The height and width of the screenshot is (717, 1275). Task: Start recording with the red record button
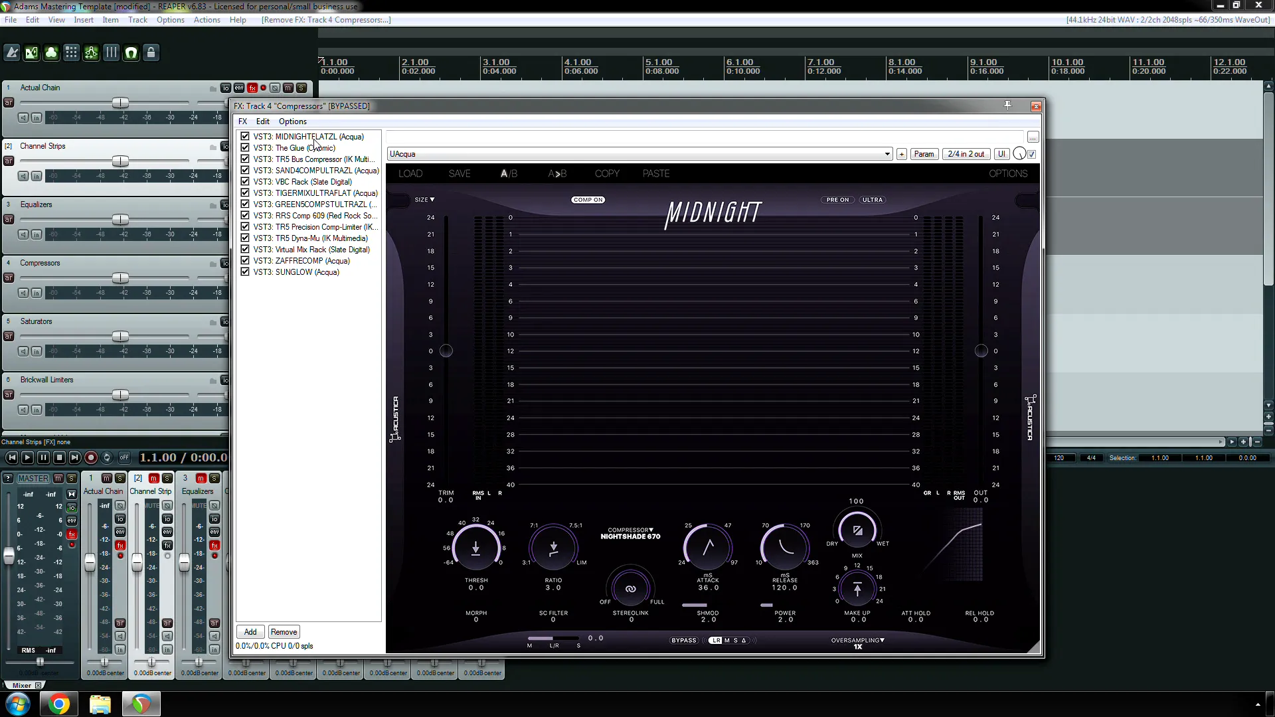tap(91, 457)
